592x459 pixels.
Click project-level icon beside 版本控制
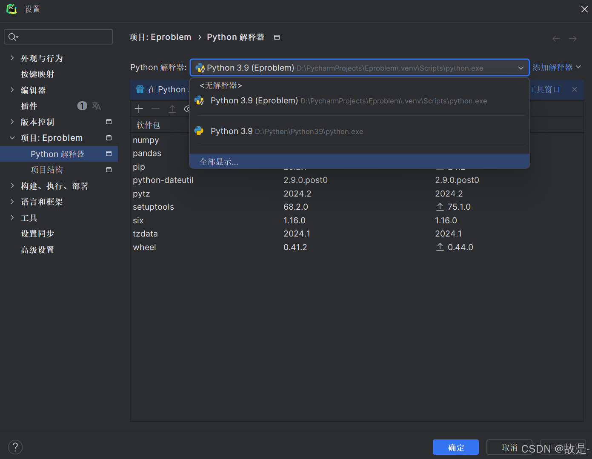109,122
